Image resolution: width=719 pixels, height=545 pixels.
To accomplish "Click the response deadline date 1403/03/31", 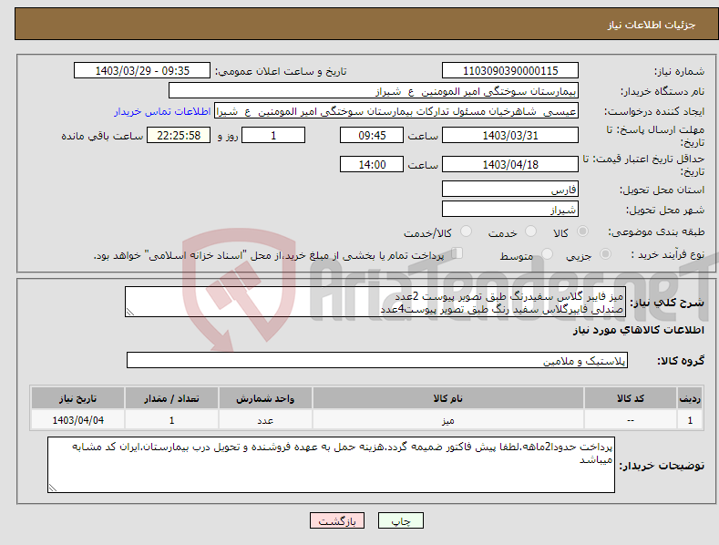I will tap(510, 135).
